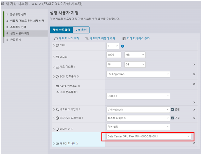Click the add hard disk link
Image resolution: width=201 pixels, height=154 pixels.
tap(69, 39)
